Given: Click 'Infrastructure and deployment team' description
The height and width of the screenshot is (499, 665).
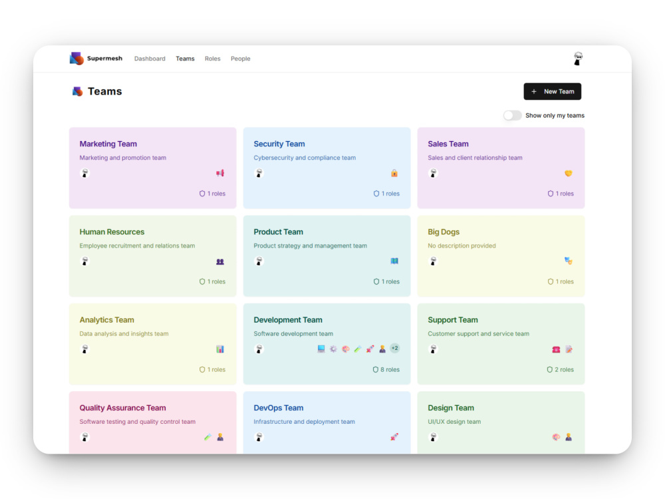Looking at the screenshot, I should coord(304,422).
